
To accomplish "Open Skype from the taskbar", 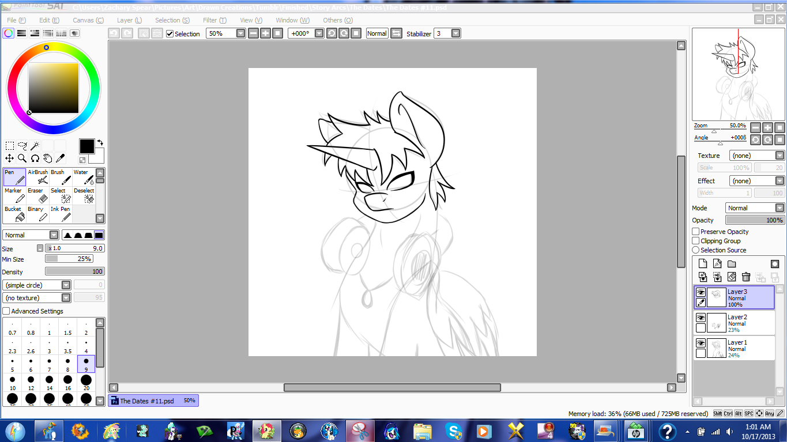I will click(454, 430).
